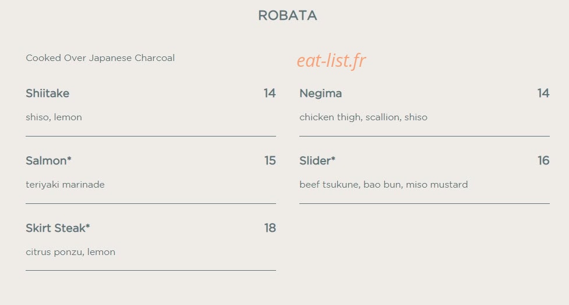
Task: Click 'Cooked Over Japanese Charcoal' subtitle
Action: pyautogui.click(x=100, y=58)
